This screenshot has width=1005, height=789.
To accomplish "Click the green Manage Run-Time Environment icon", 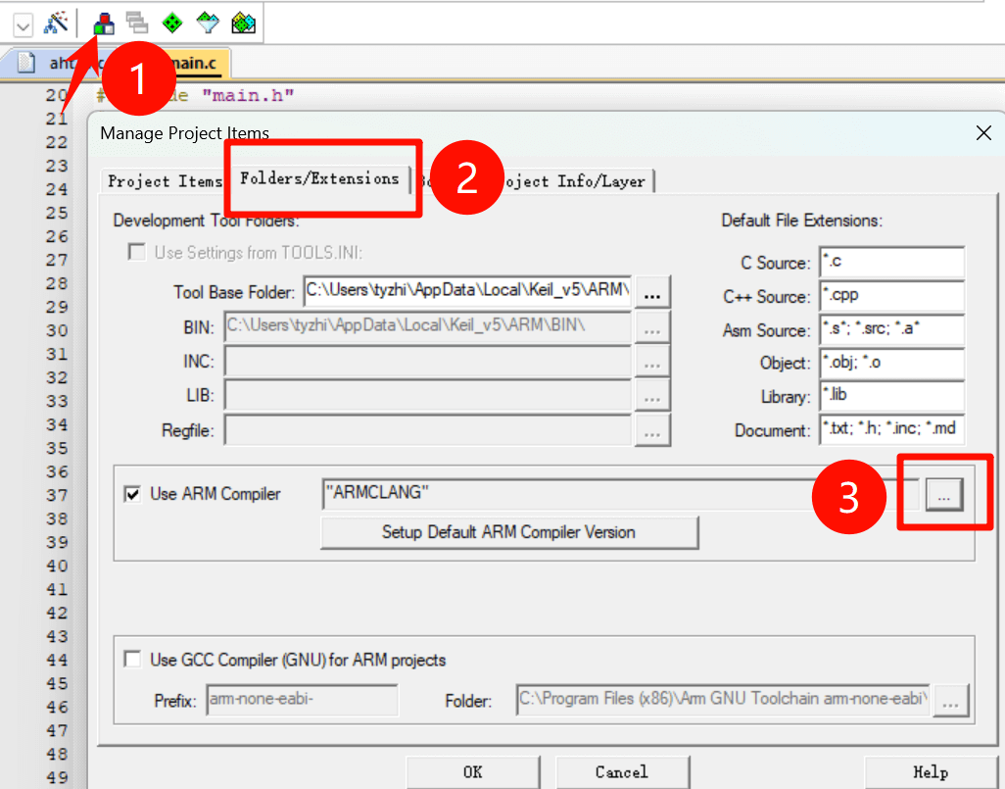I will pos(172,22).
